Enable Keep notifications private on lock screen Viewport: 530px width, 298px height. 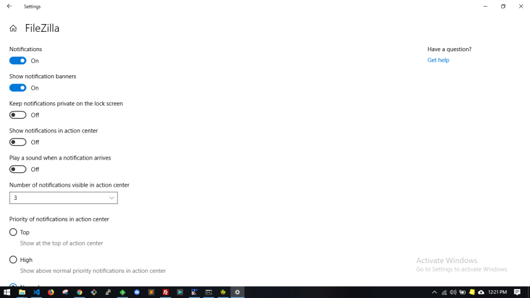click(x=17, y=115)
